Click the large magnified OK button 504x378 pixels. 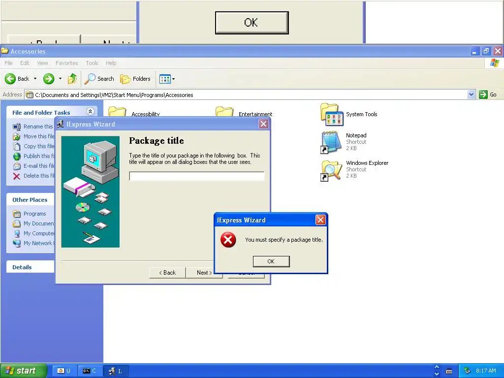tap(252, 23)
